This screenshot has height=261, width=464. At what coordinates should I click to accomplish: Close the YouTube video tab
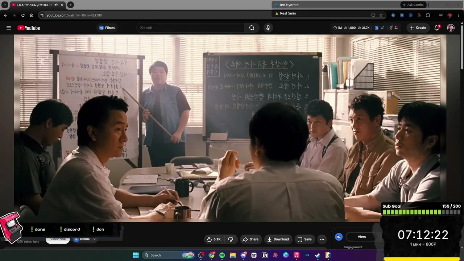click(62, 5)
